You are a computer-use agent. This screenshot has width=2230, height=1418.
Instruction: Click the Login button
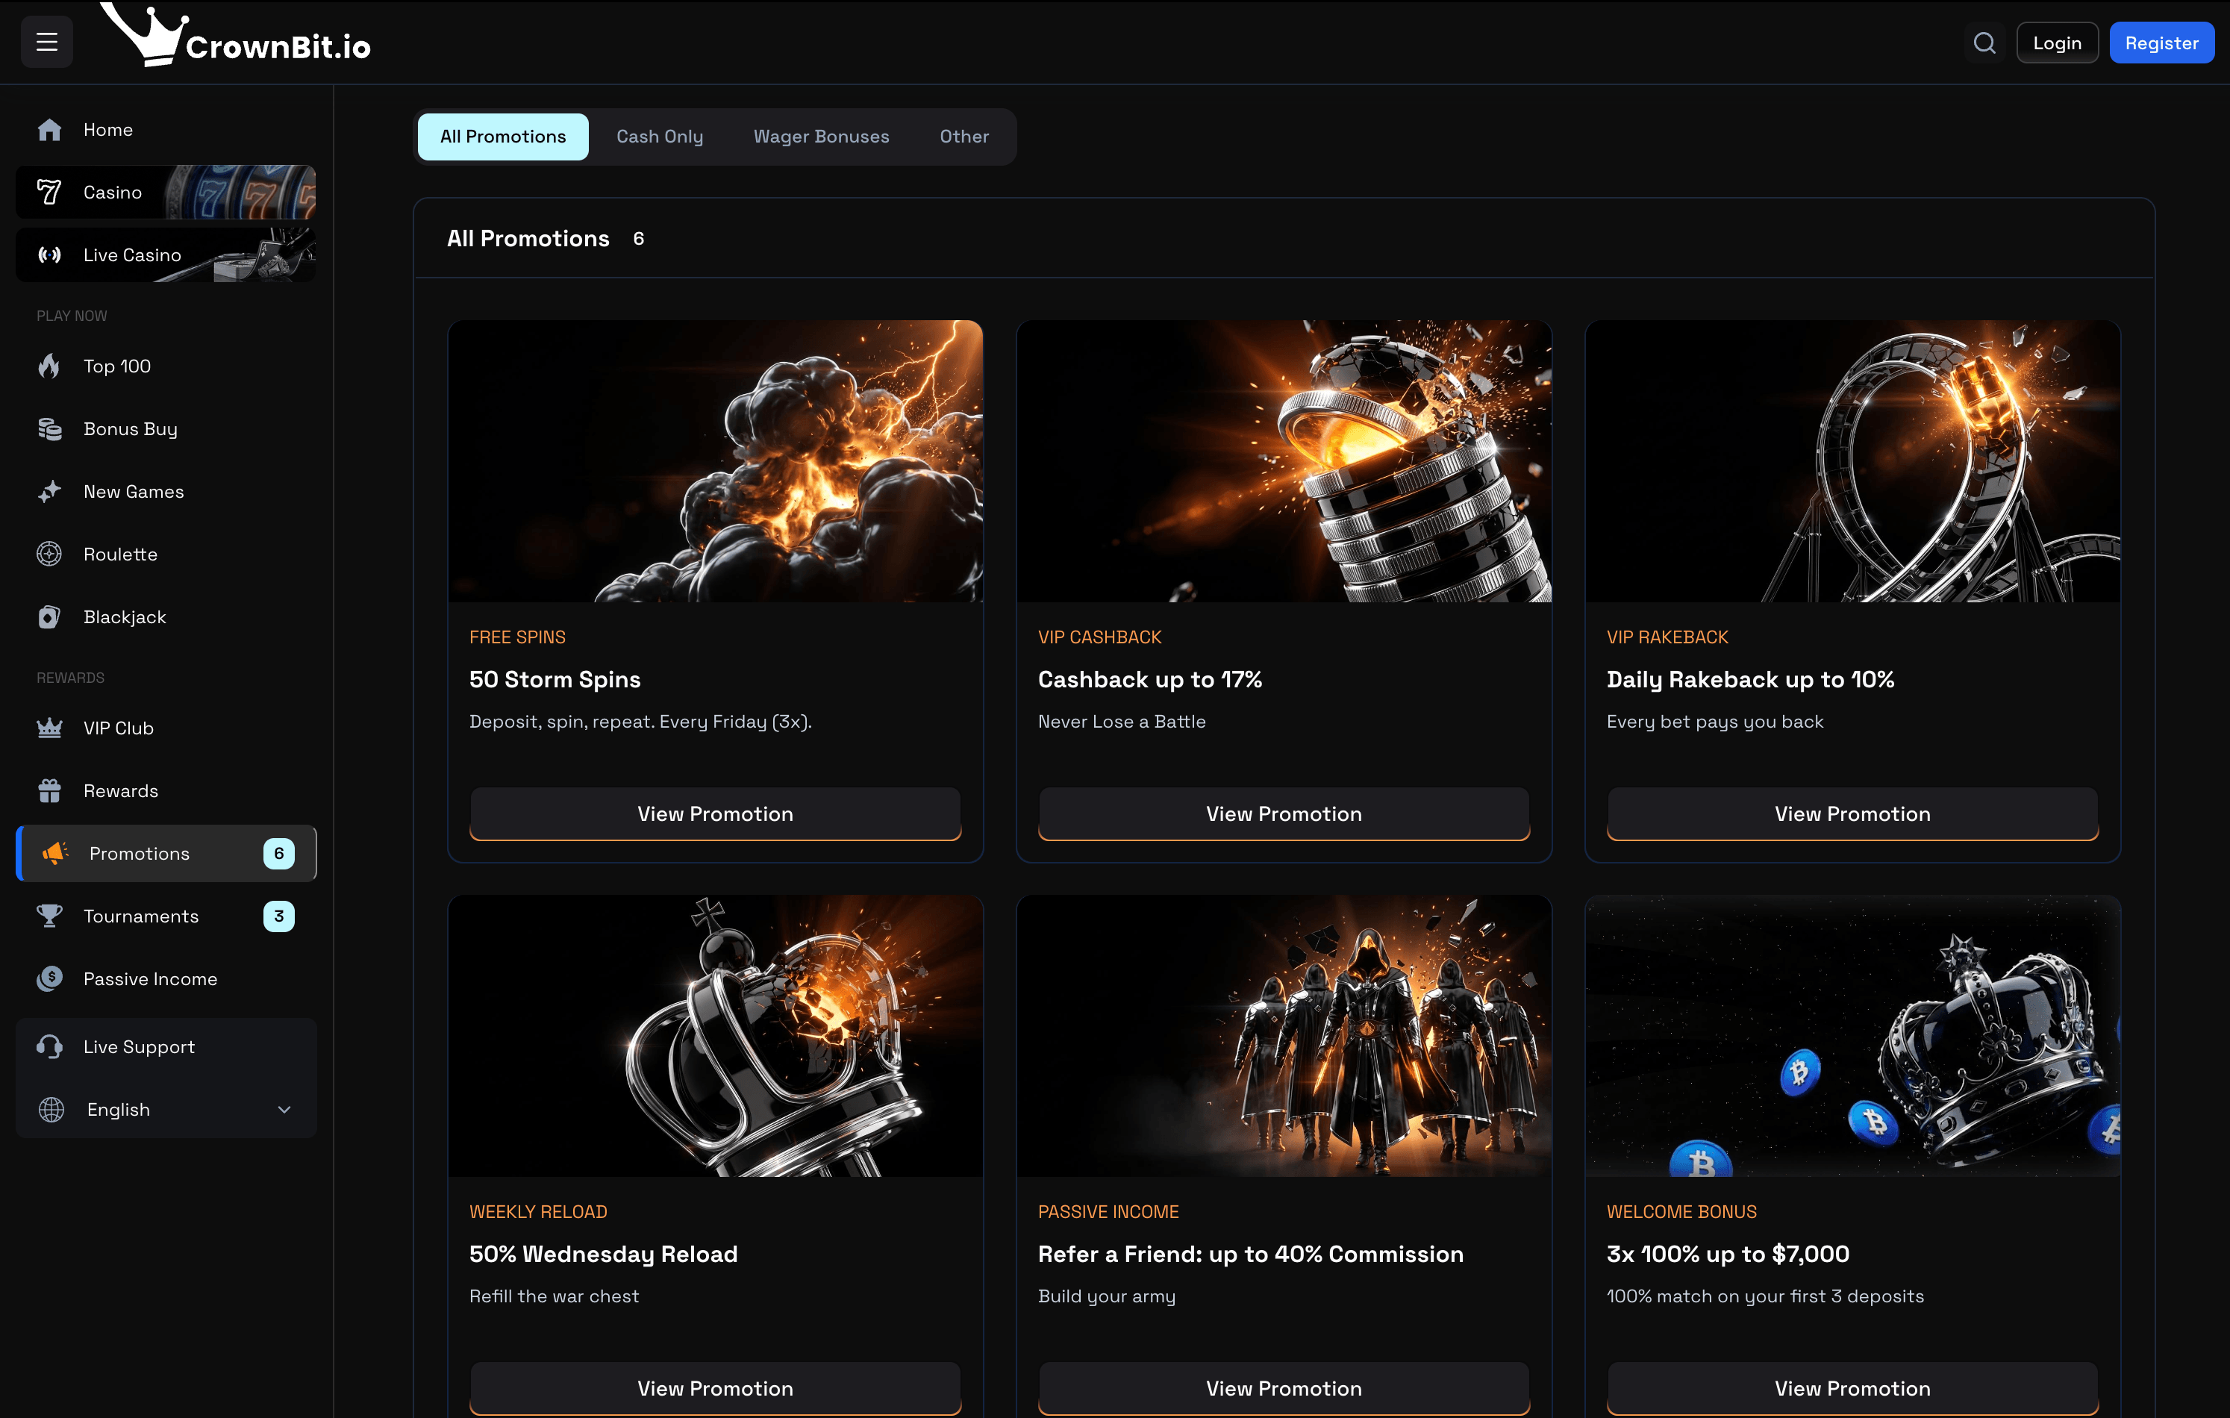2057,43
